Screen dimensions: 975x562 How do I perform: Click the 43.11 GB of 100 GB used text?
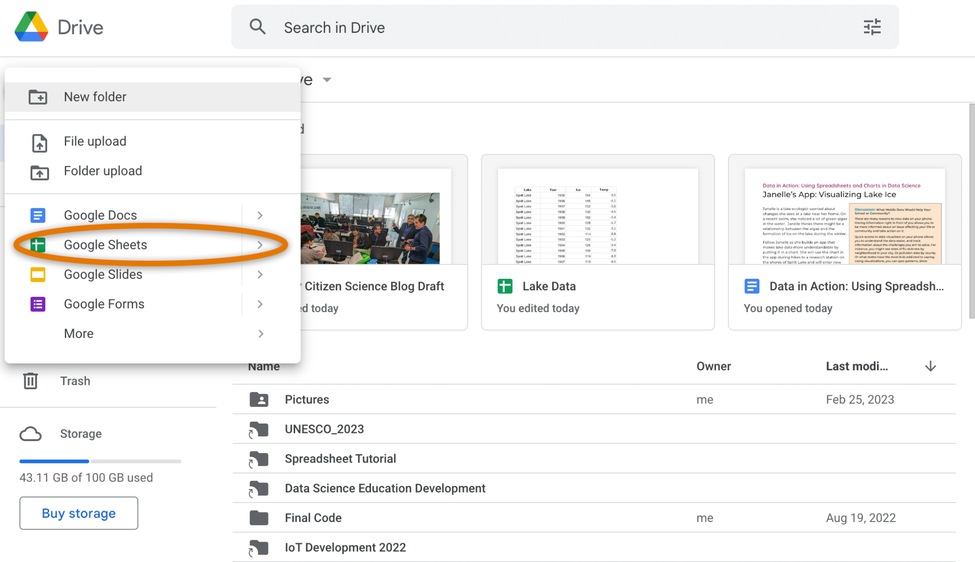tap(86, 477)
